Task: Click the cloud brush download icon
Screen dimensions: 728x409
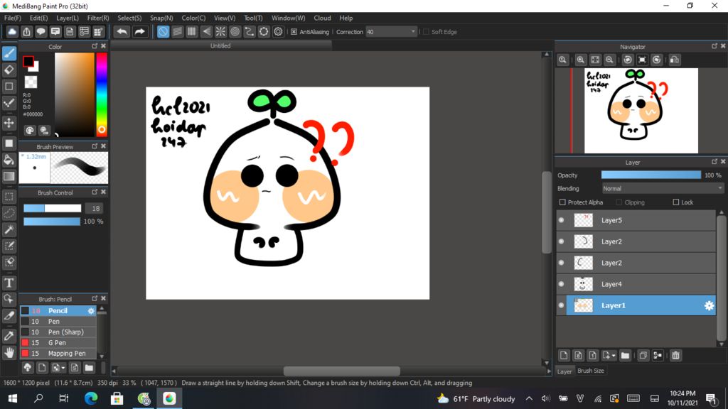Action: [x=28, y=369]
